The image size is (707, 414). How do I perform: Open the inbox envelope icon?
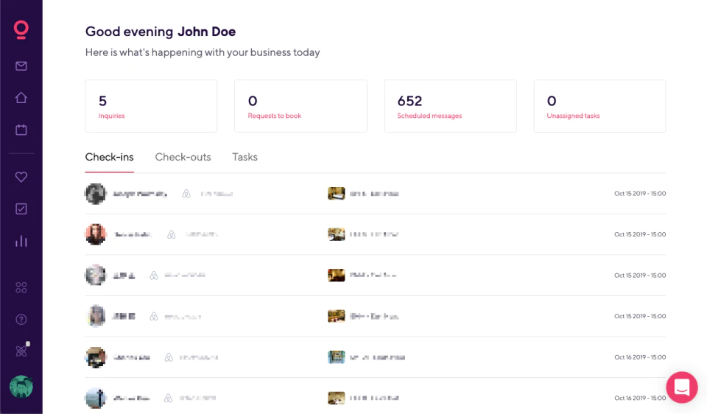point(21,66)
